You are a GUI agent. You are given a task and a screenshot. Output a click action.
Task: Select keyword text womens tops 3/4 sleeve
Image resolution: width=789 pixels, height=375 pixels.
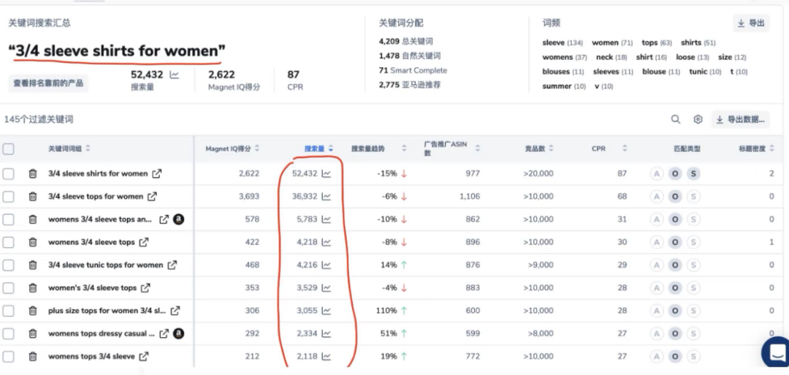point(91,357)
